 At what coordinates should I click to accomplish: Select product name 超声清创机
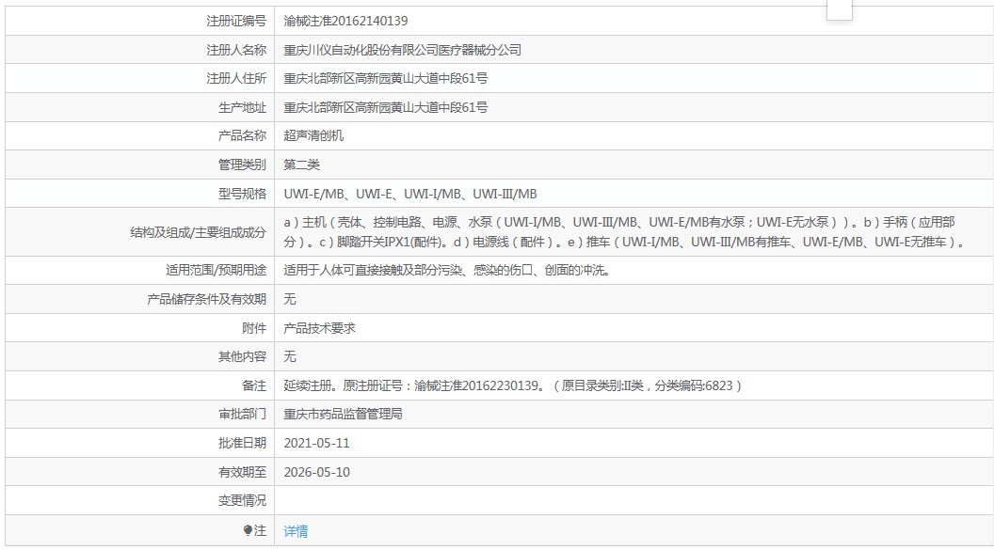pos(313,135)
